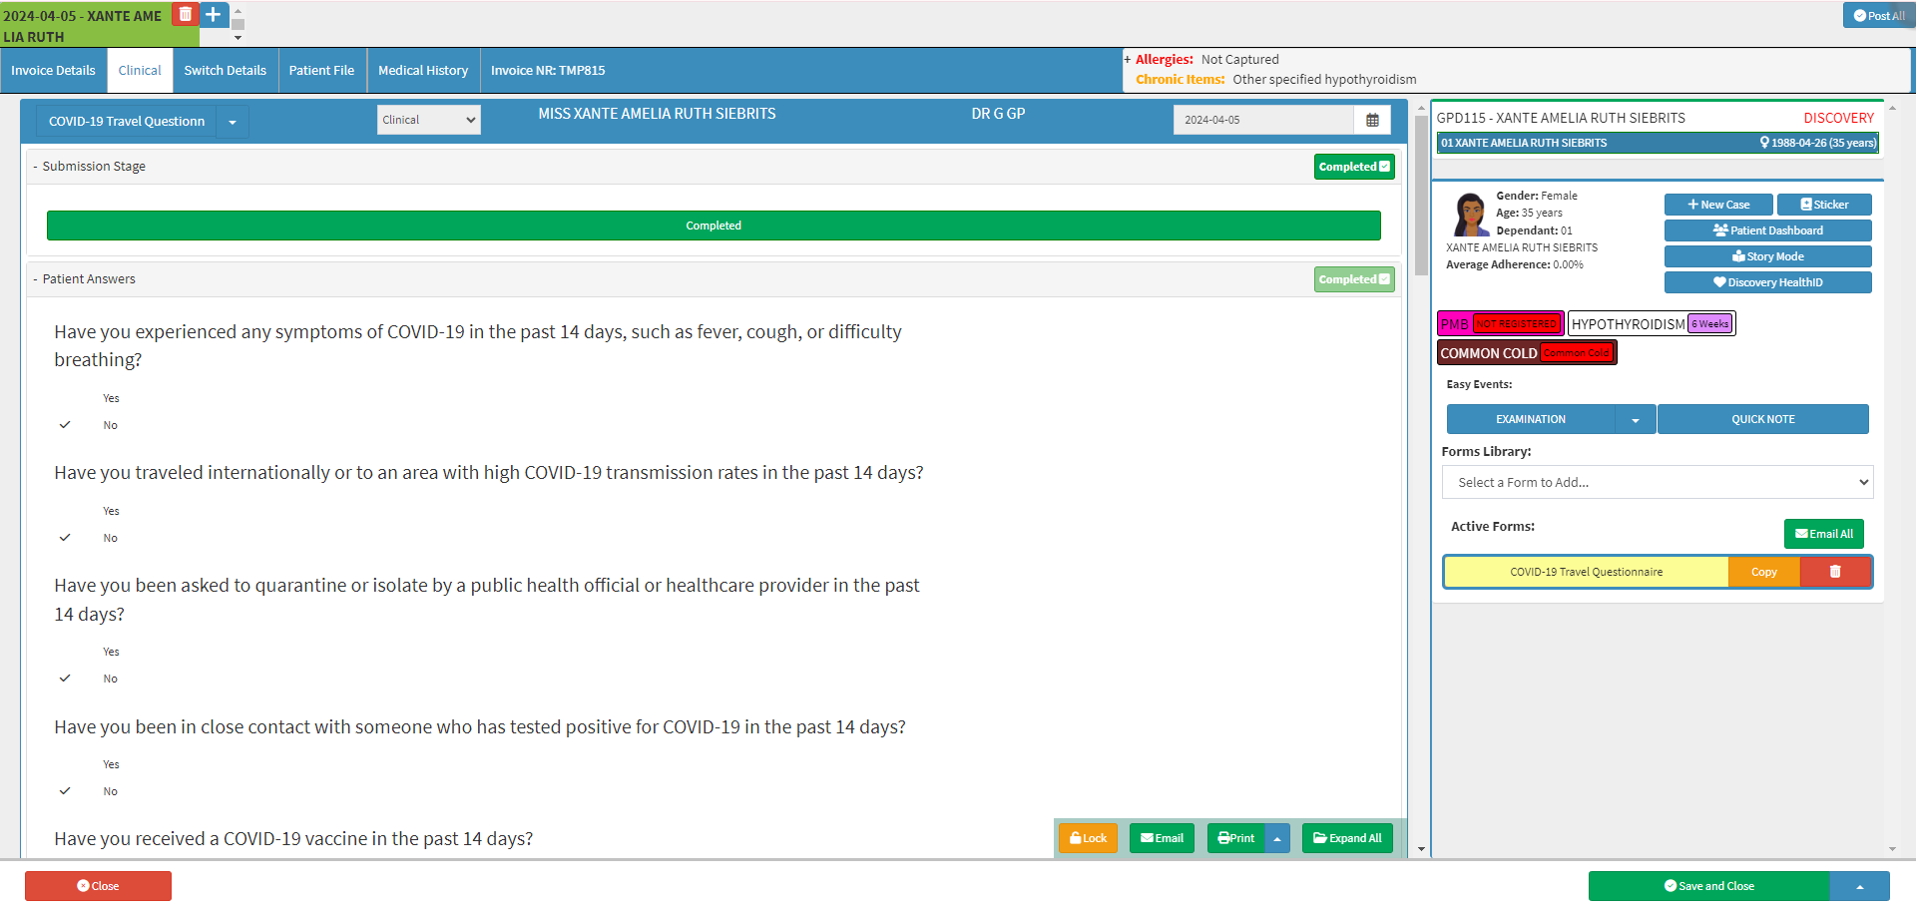The image size is (1916, 911).
Task: Click the PMB NOT REGISTERED badge
Action: click(1500, 323)
